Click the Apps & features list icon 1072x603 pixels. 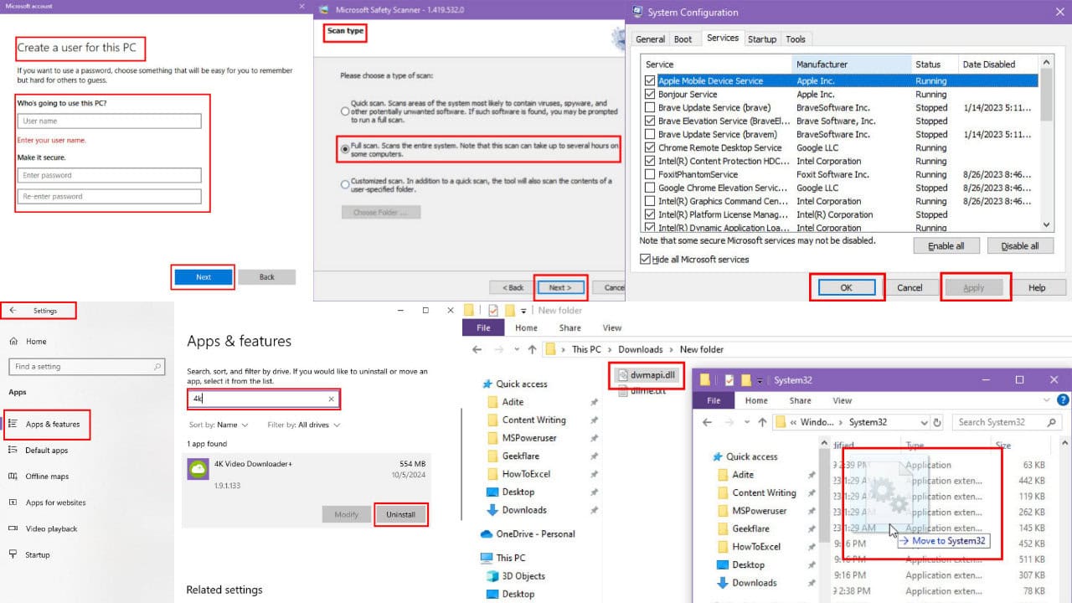13,424
